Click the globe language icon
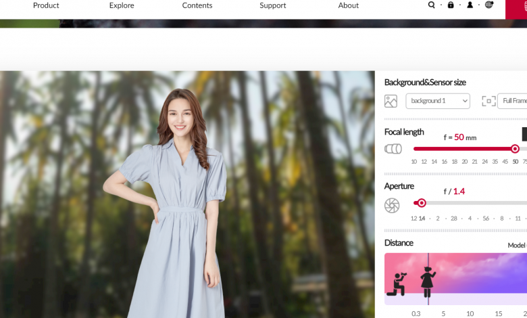The height and width of the screenshot is (318, 527). (x=489, y=4)
